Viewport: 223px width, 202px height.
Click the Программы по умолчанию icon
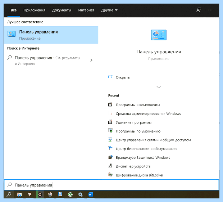click(110, 131)
